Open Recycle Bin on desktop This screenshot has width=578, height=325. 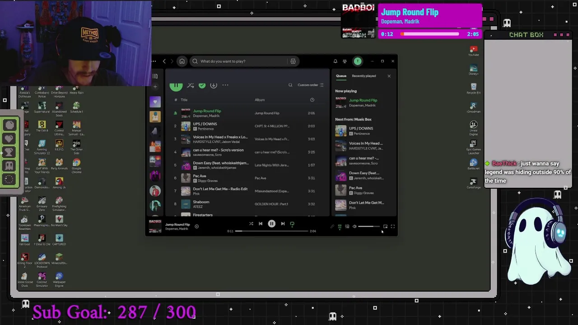pyautogui.click(x=473, y=88)
